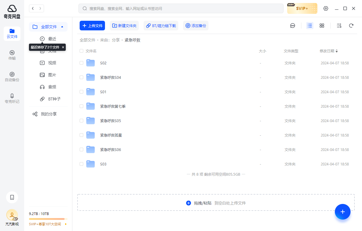Create a folder with 新建文件夹
362x231 pixels.
tap(124, 26)
